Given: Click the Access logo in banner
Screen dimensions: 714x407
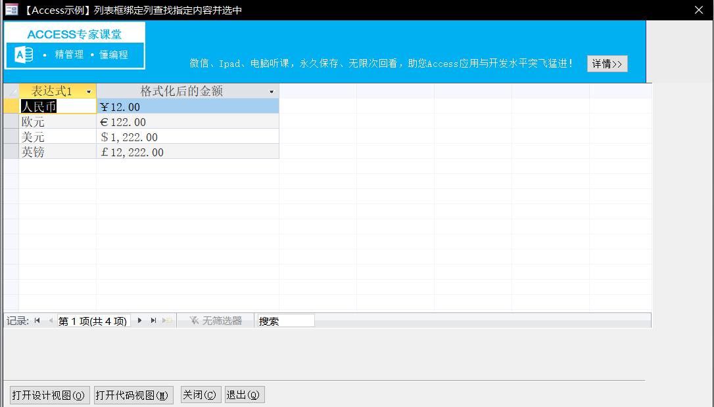Looking at the screenshot, I should (24, 54).
